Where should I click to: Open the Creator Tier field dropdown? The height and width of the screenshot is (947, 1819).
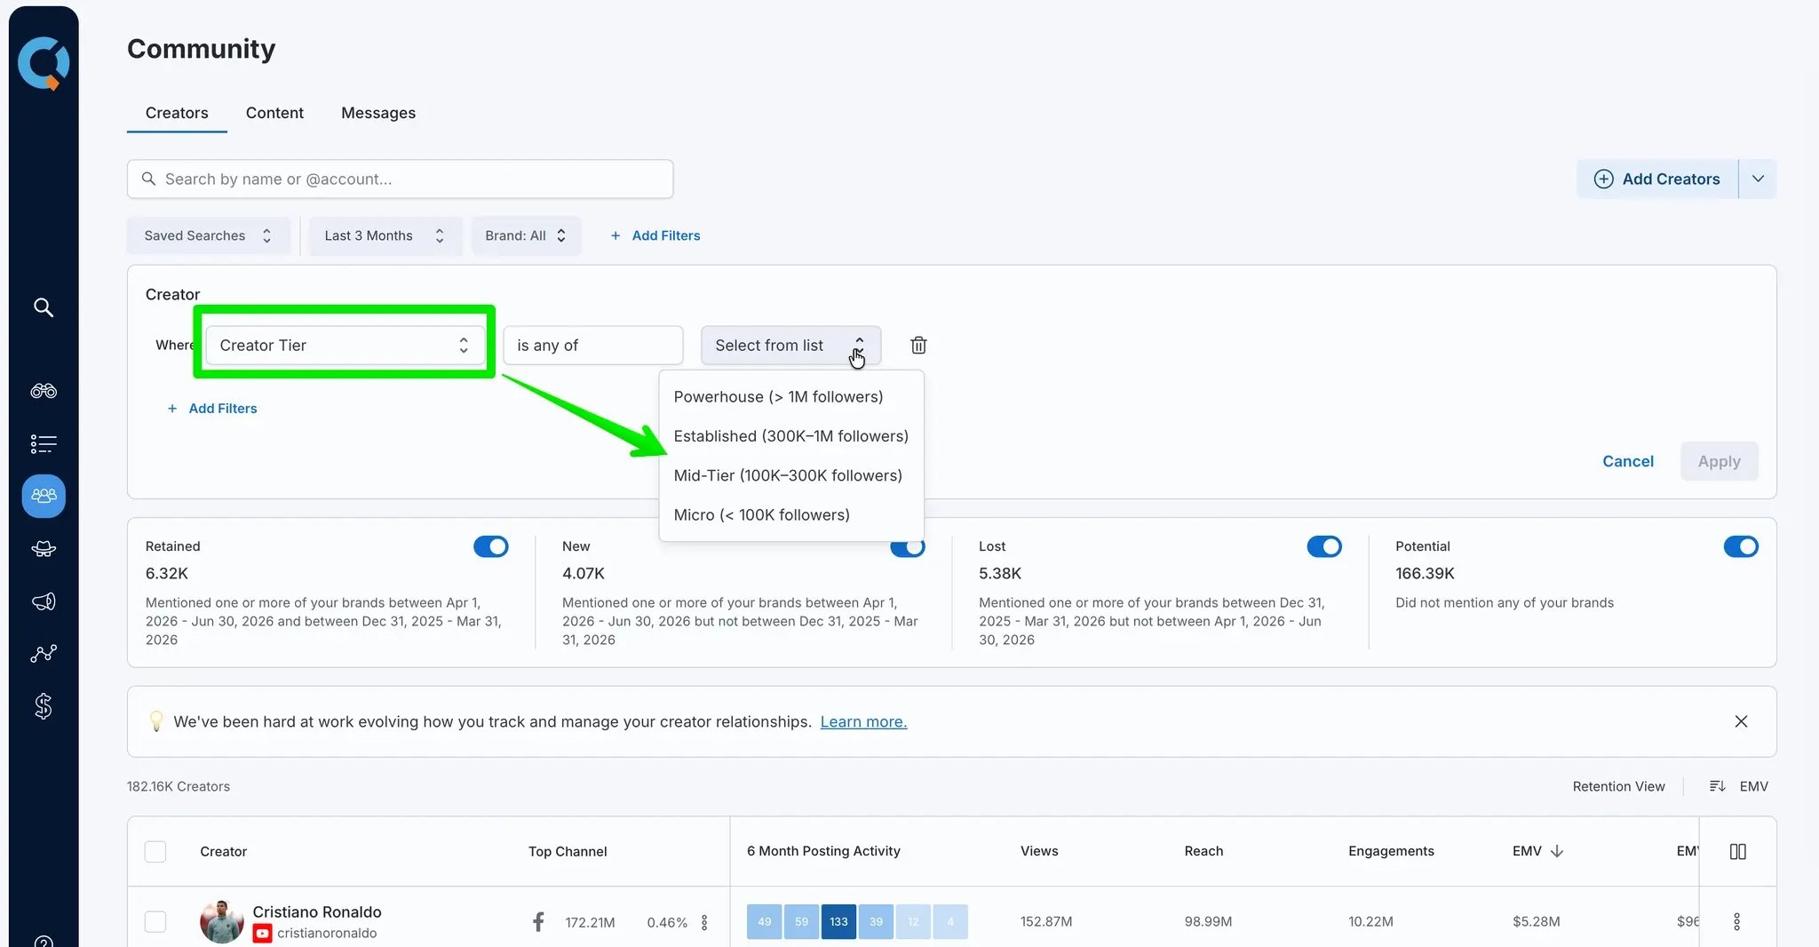click(x=345, y=345)
